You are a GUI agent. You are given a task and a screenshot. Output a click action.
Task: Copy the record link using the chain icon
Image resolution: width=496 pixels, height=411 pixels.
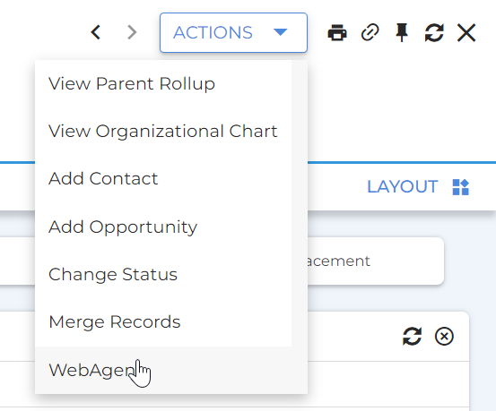point(370,32)
